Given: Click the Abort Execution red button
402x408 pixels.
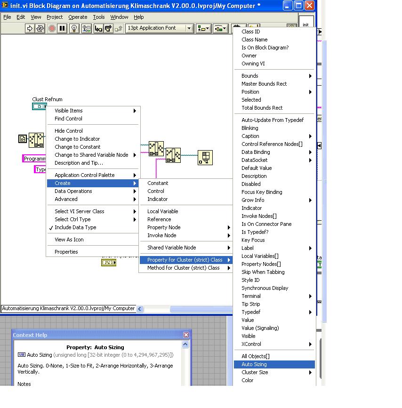Looking at the screenshot, I should click(52, 28).
